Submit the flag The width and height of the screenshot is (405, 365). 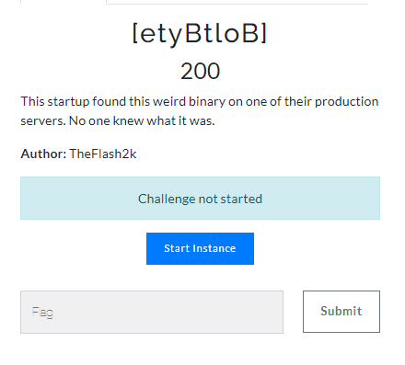[x=341, y=312]
